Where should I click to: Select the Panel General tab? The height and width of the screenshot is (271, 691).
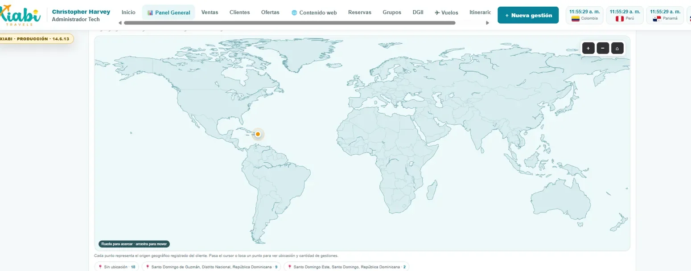(x=169, y=12)
